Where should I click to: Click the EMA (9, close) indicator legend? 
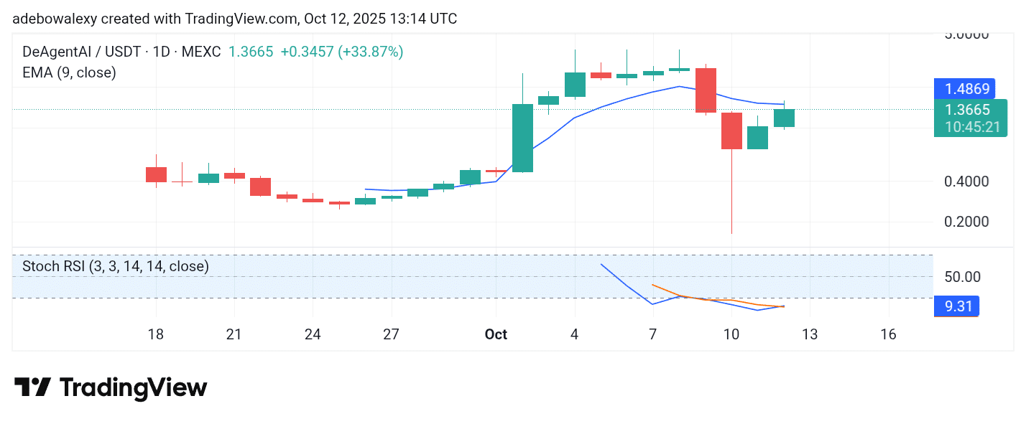(69, 72)
